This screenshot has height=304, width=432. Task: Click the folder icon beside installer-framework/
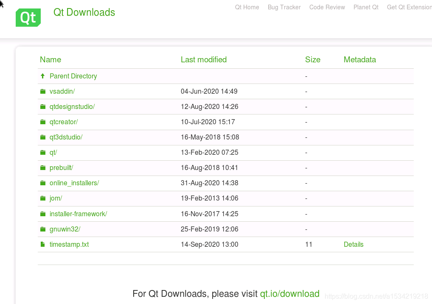pyautogui.click(x=43, y=214)
